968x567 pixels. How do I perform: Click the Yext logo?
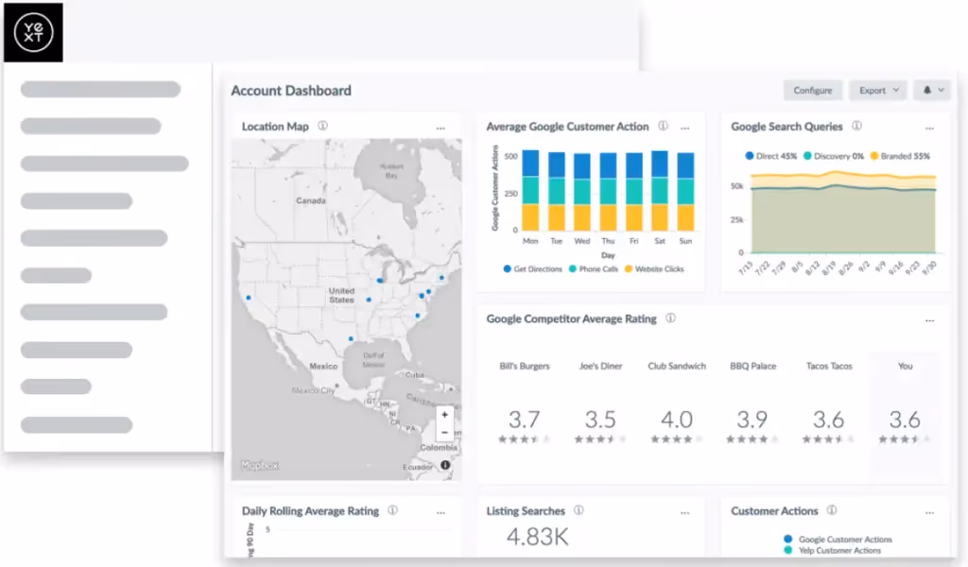33,32
